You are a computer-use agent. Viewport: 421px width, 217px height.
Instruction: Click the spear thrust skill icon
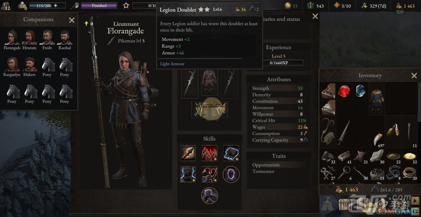[x=188, y=153]
